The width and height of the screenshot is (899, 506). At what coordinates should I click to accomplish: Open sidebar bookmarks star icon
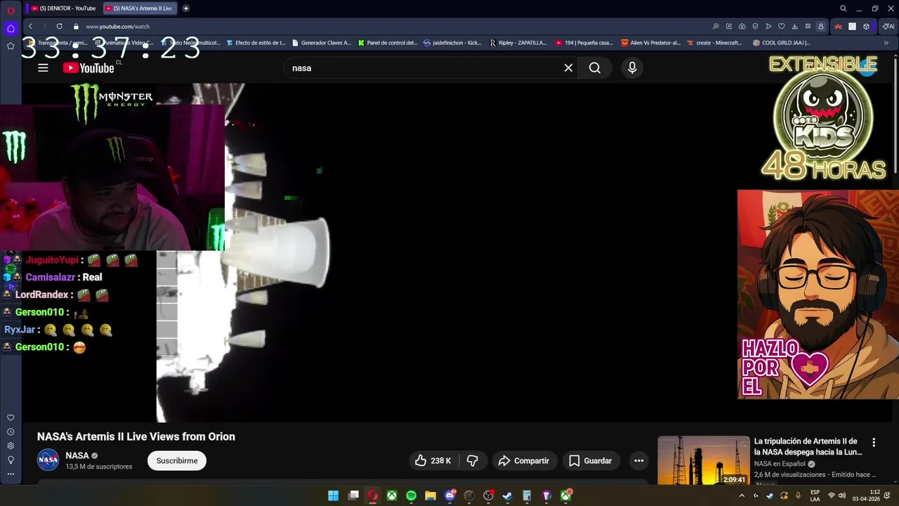11,46
